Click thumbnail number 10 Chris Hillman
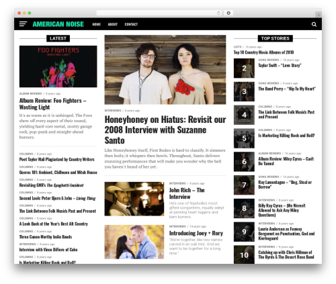The image size is (336, 284). point(244,254)
